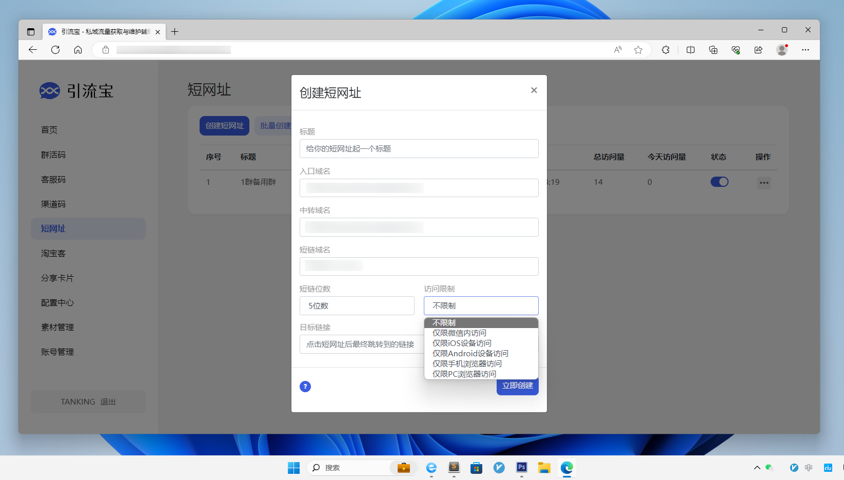844x480 pixels.
Task: Expand hidden icons chevron in system tray
Action: [756, 468]
